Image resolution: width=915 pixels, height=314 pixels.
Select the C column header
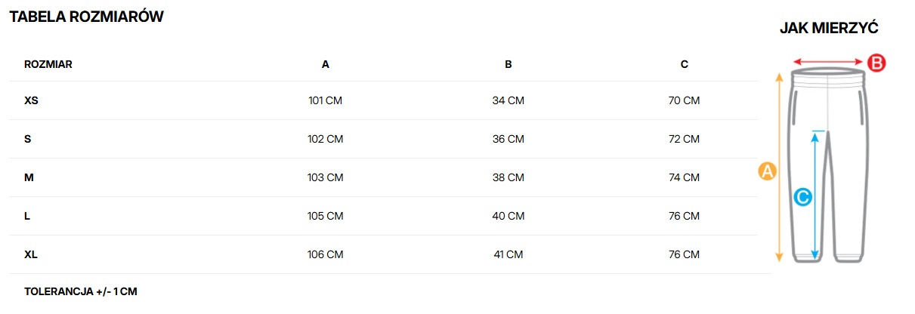(x=685, y=64)
